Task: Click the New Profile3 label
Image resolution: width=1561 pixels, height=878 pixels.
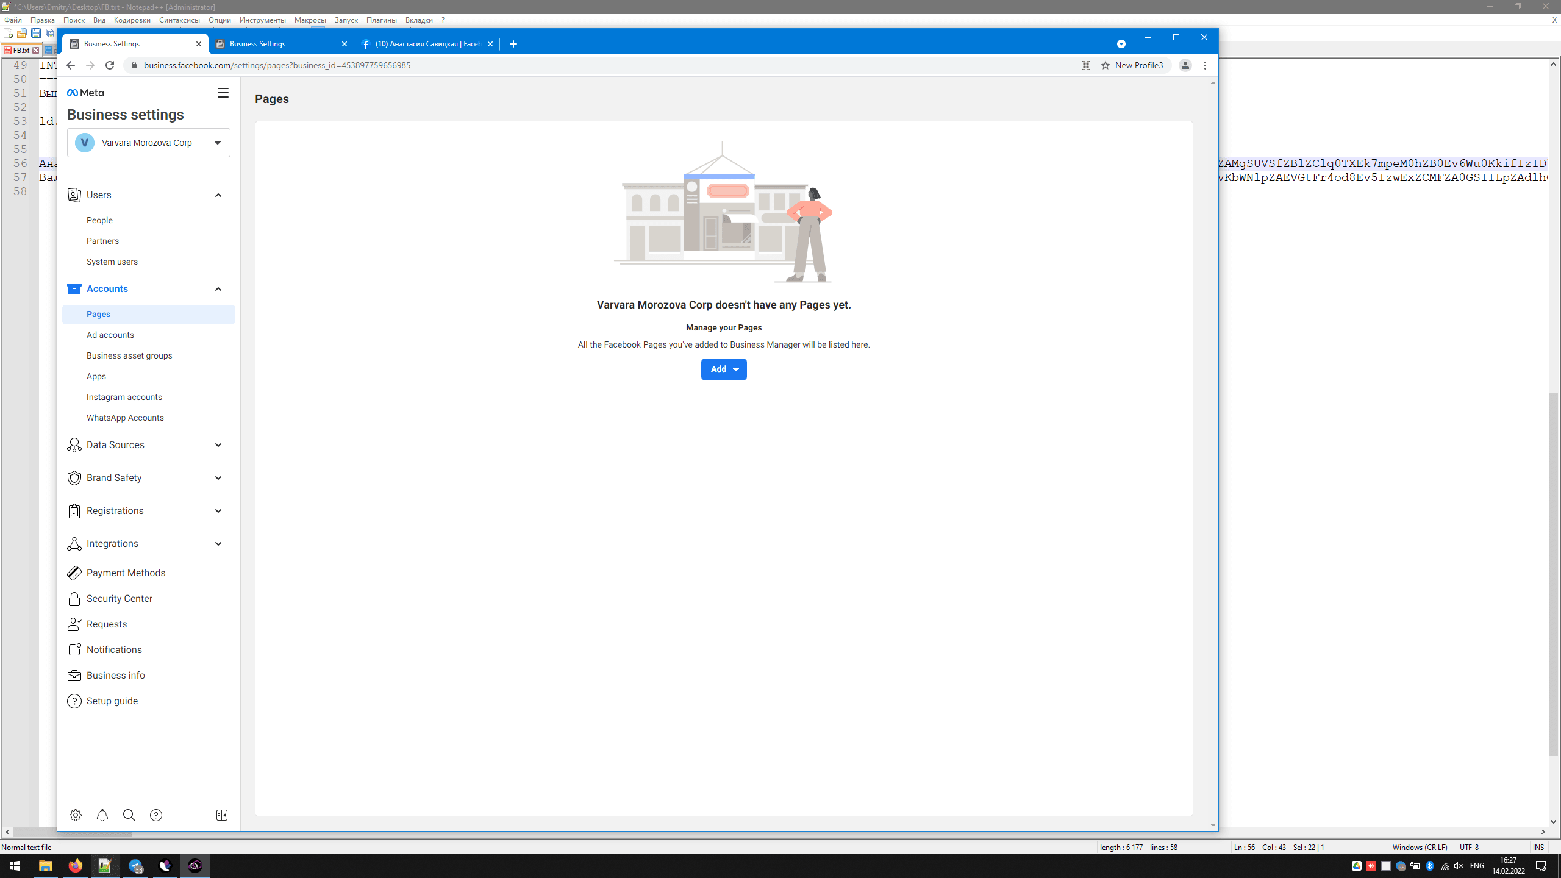Action: tap(1139, 65)
